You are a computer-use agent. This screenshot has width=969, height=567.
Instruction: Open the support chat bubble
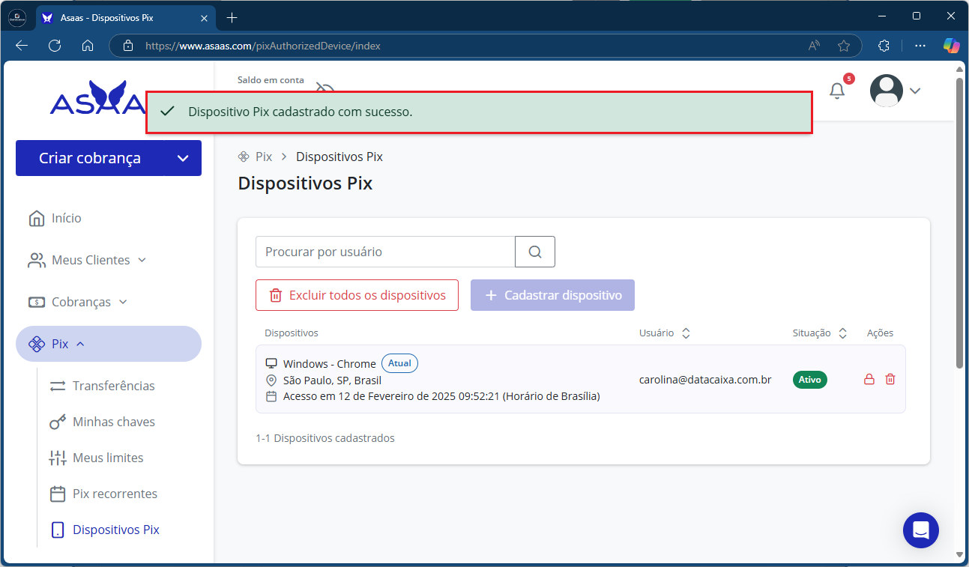(920, 530)
